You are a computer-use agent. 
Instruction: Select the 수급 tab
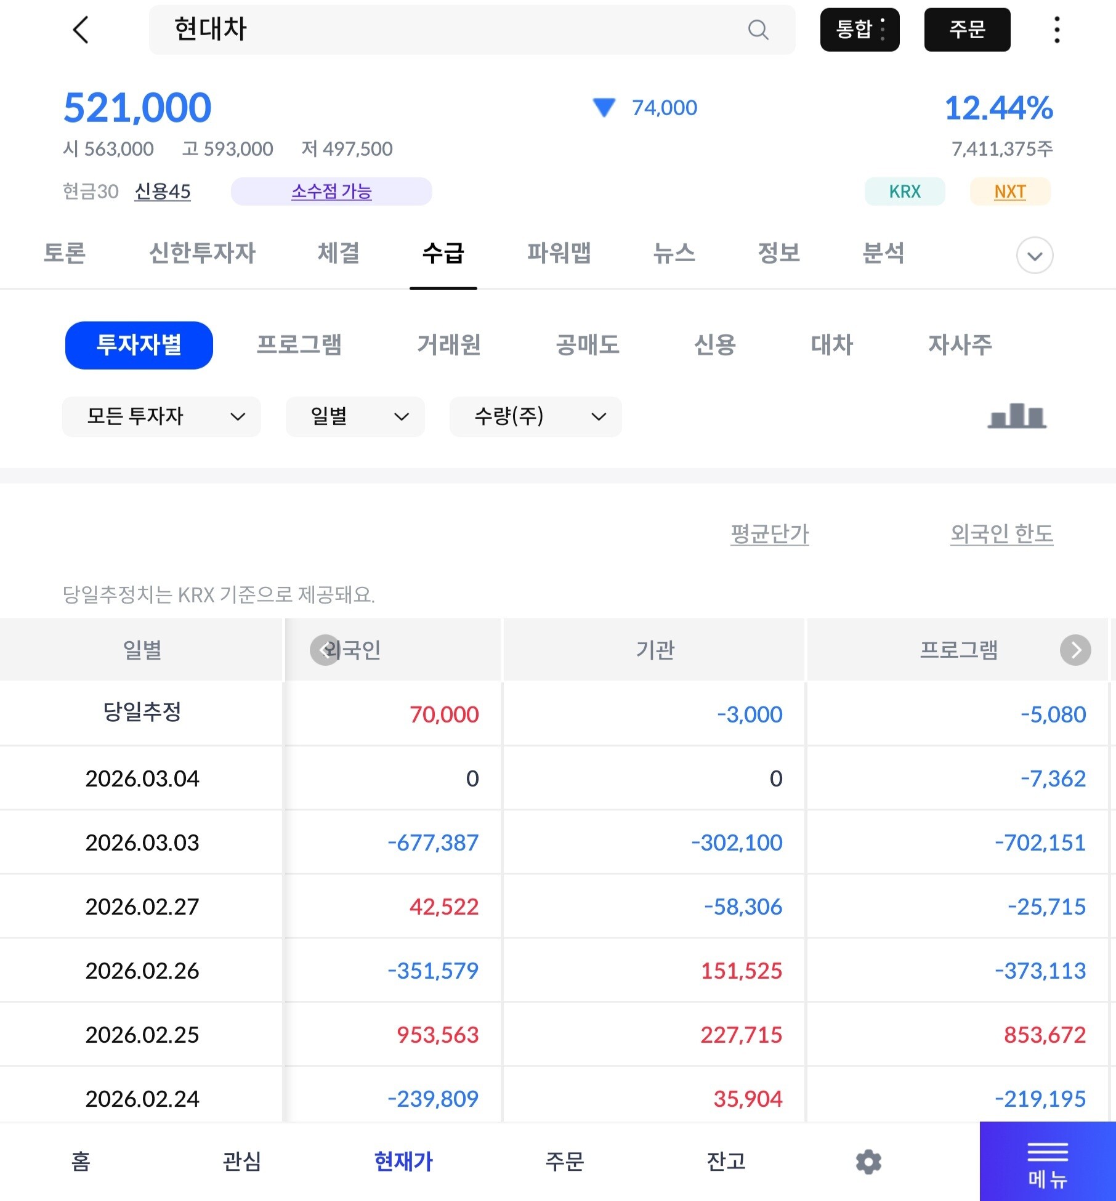click(x=443, y=253)
